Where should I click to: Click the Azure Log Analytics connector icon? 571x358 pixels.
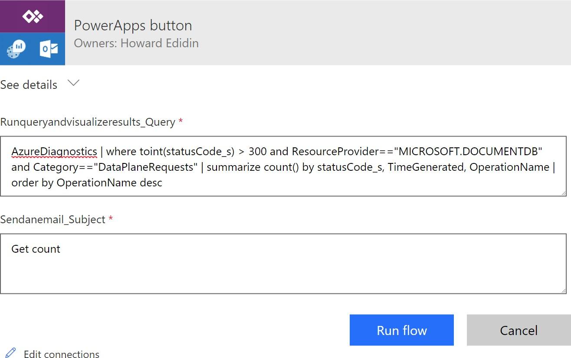coord(16,49)
